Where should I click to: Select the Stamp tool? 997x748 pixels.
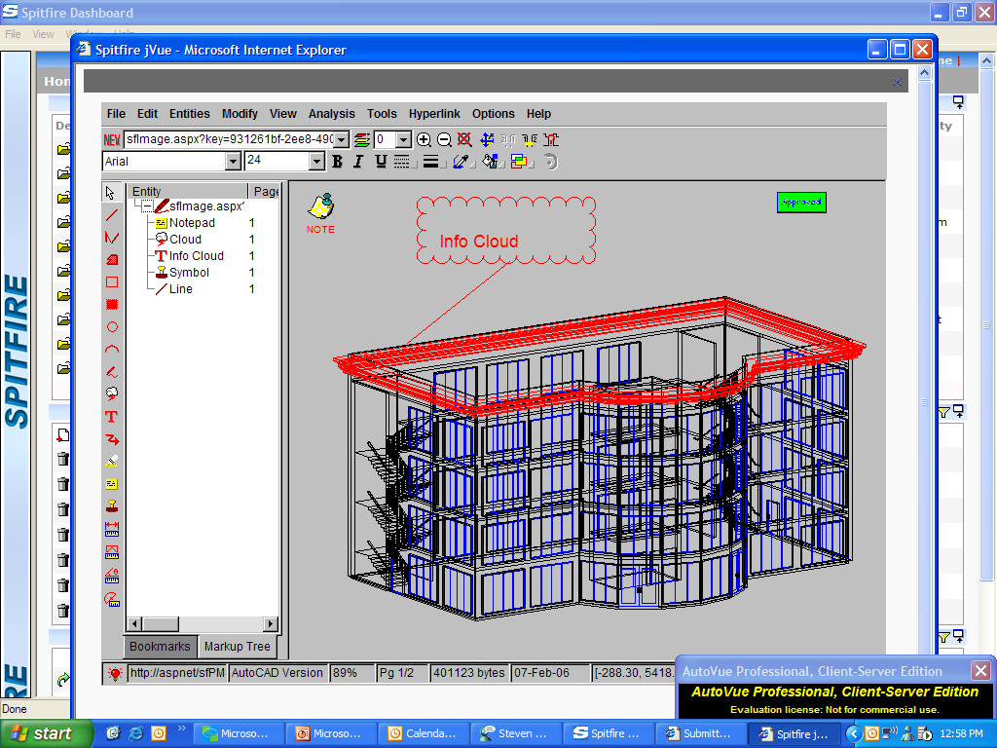point(111,505)
